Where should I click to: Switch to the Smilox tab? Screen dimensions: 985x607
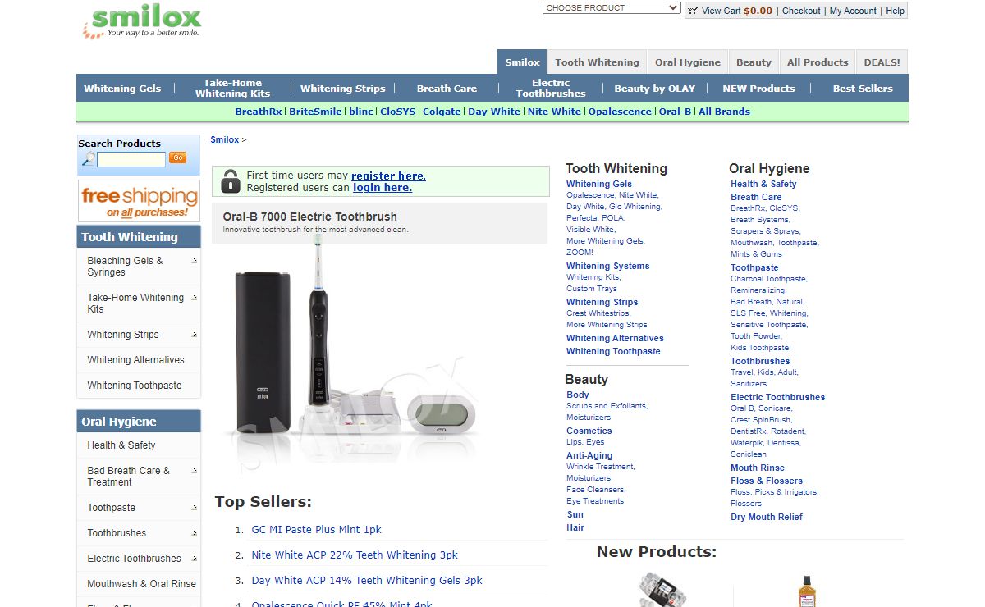click(x=522, y=62)
